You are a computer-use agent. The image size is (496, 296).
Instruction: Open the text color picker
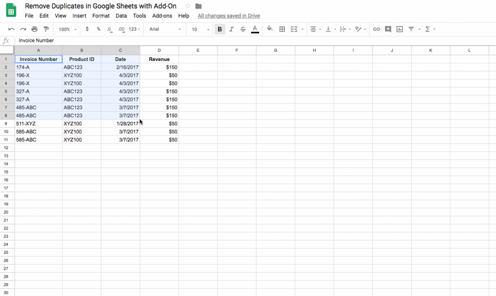(255, 29)
